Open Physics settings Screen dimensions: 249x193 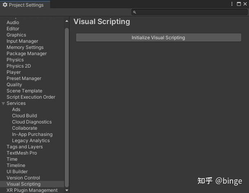(15, 60)
